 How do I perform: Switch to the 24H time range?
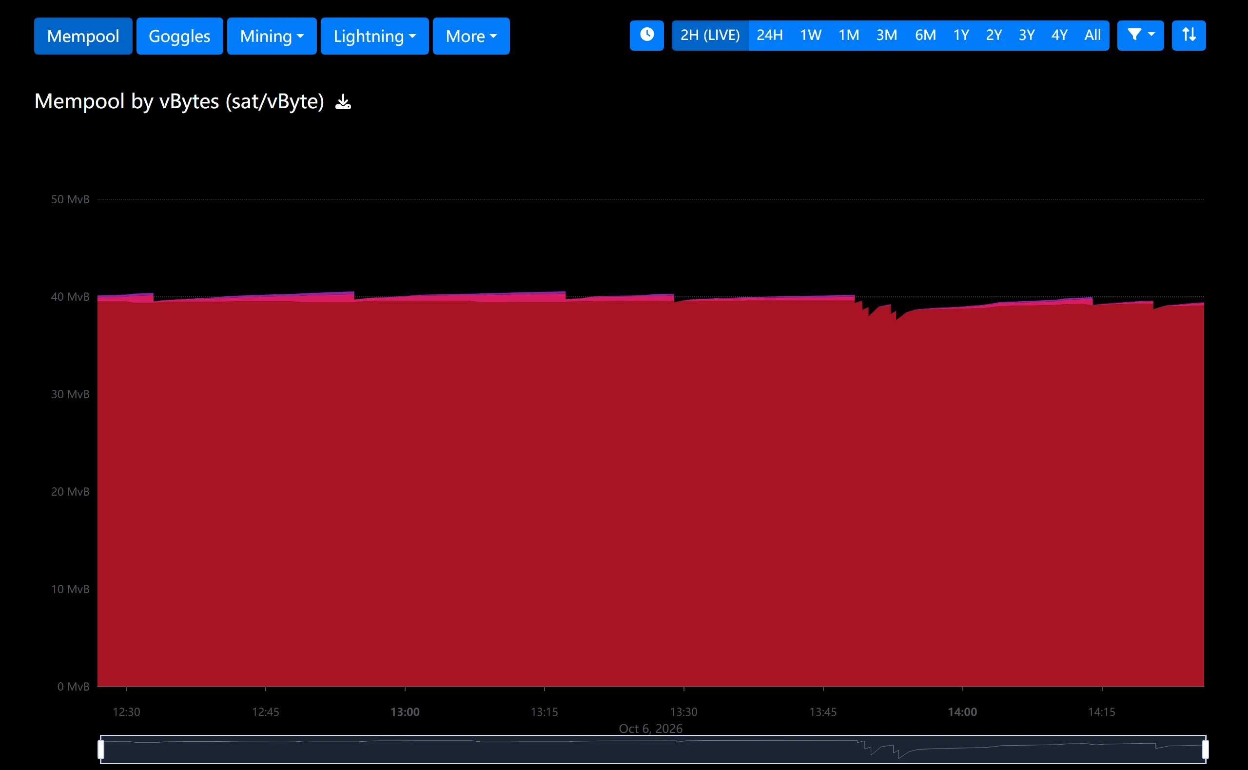pyautogui.click(x=770, y=35)
